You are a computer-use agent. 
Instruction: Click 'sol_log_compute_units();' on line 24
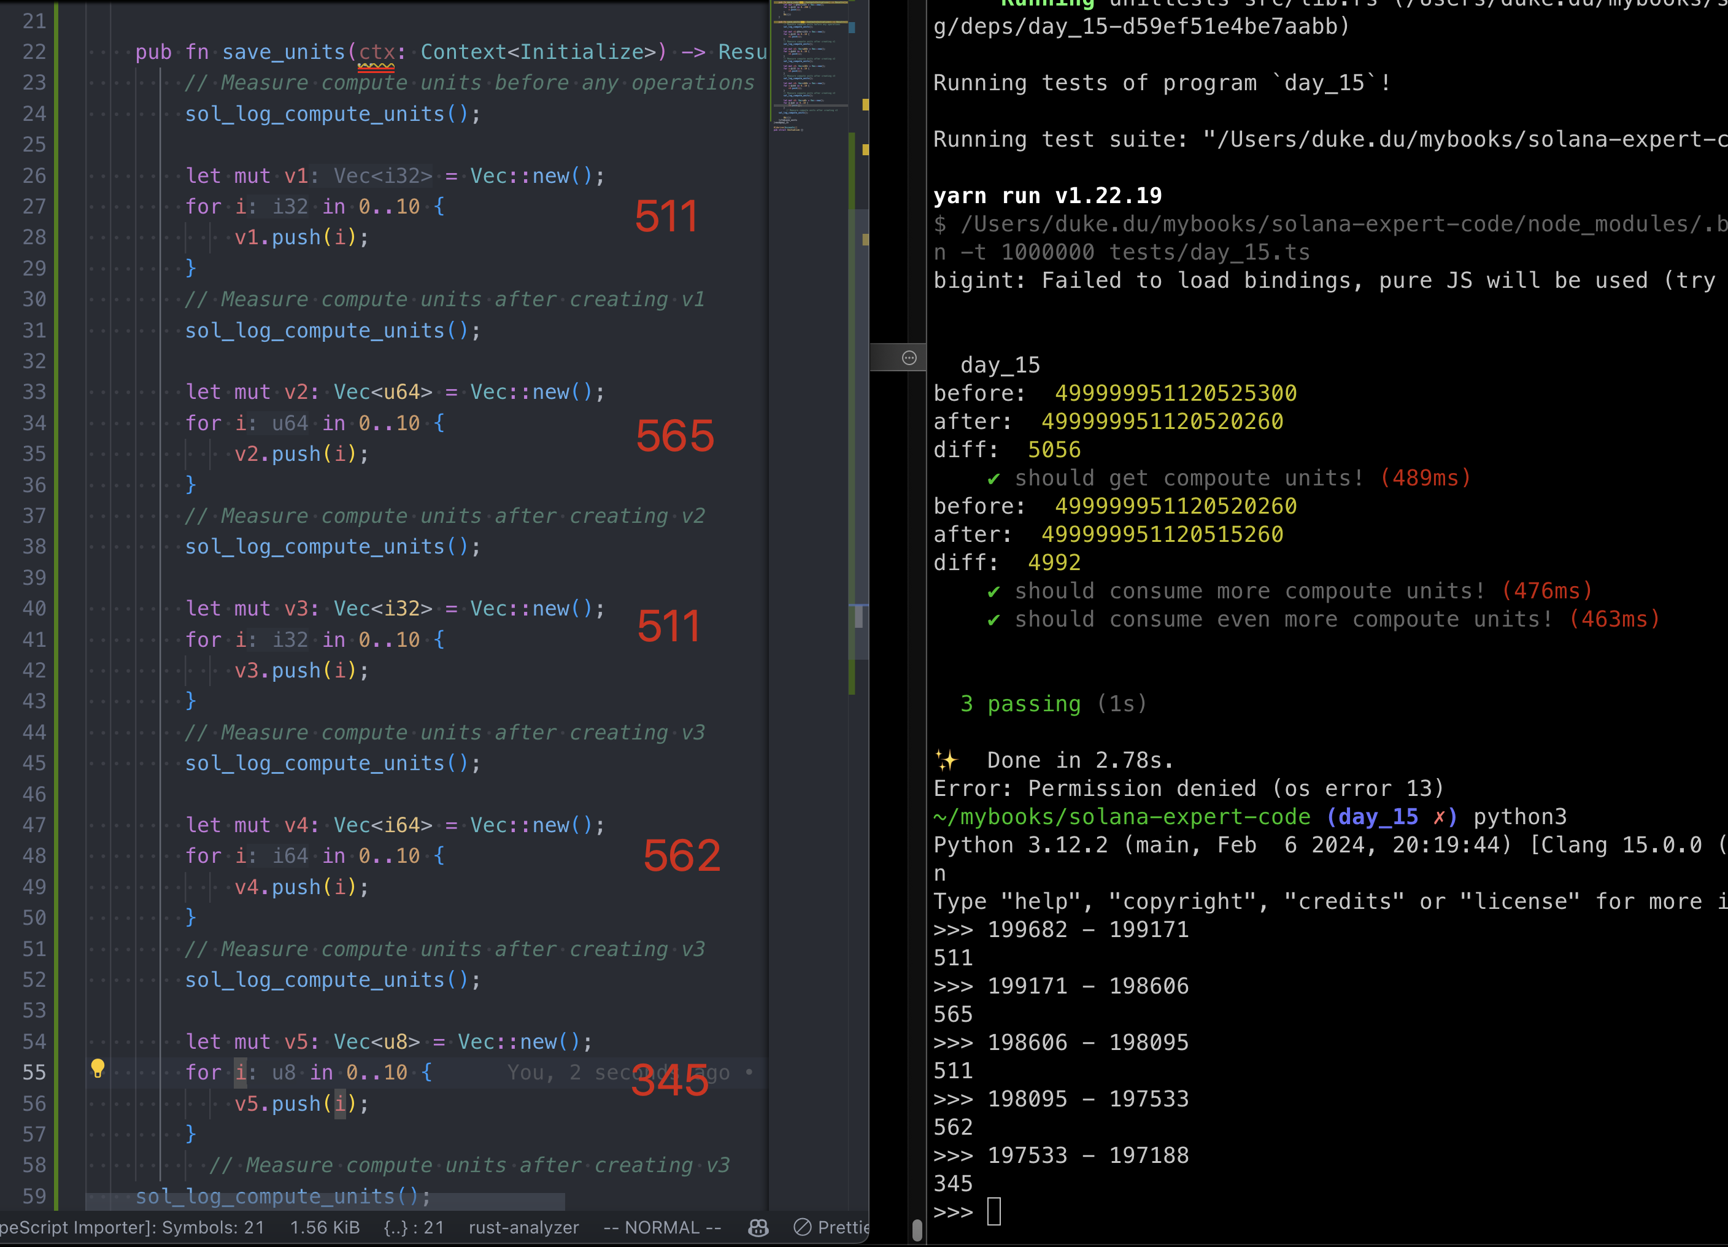(333, 114)
